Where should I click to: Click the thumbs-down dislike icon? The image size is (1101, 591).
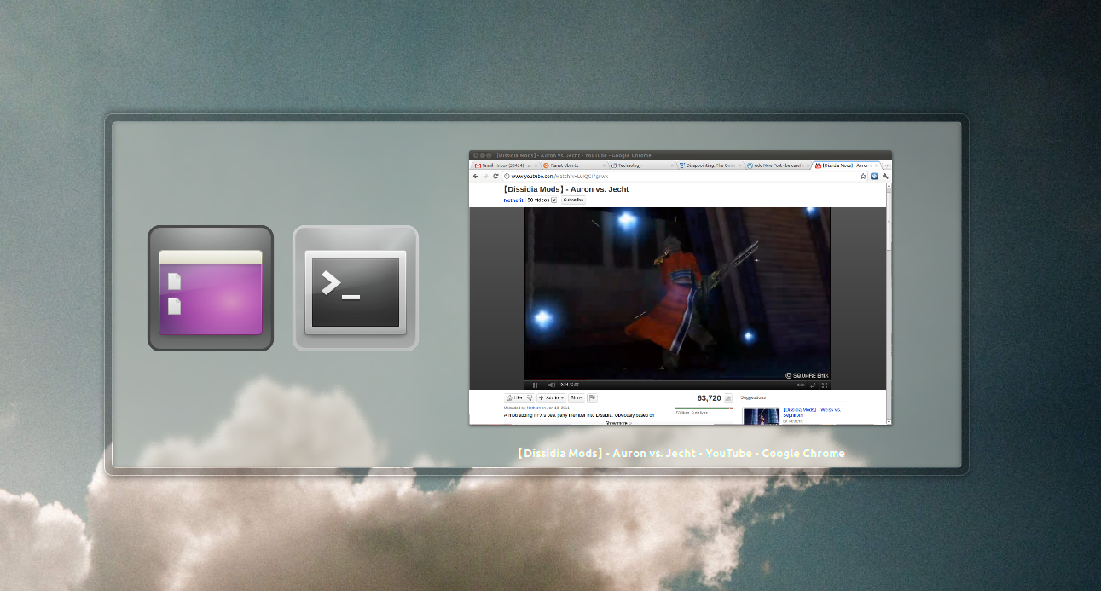pos(530,397)
